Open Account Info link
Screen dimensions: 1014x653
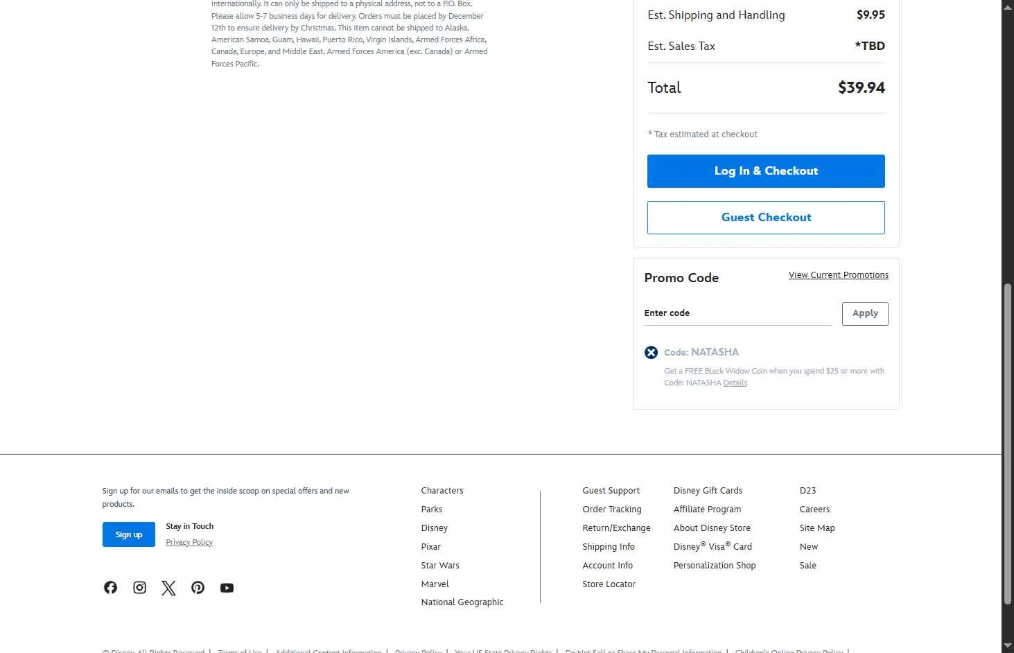click(x=608, y=565)
